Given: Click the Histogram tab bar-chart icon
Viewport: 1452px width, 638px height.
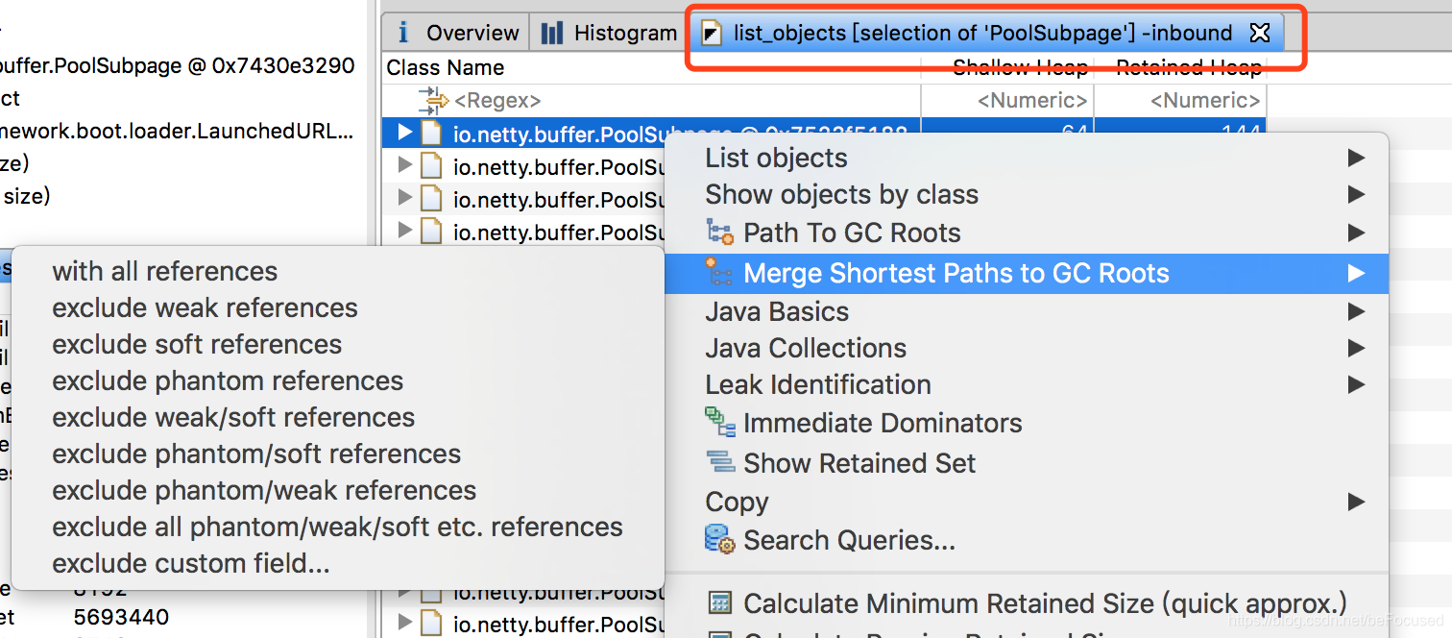Looking at the screenshot, I should (x=552, y=33).
